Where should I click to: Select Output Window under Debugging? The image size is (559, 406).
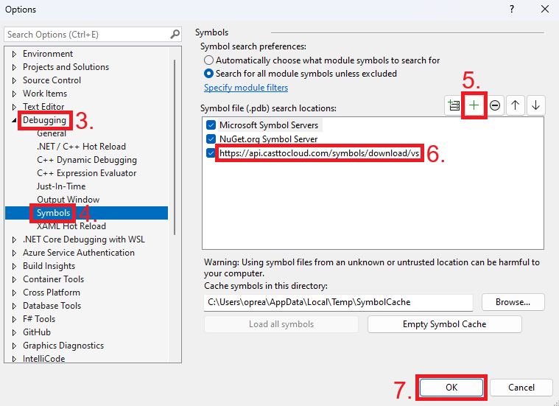(x=68, y=200)
